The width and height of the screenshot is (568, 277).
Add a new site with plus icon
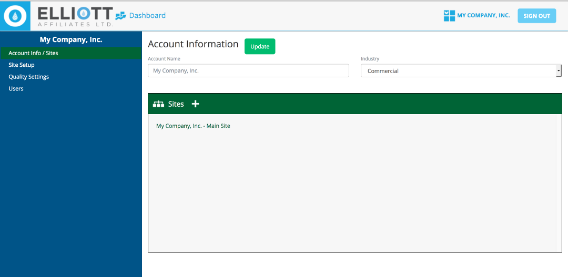click(x=195, y=104)
